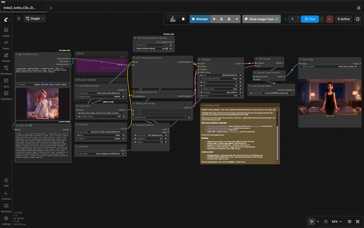Open the Templates sidebar panel

point(6,95)
